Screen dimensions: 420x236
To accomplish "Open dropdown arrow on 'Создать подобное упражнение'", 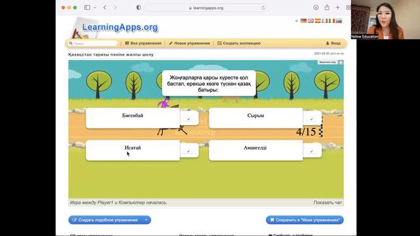I will (146, 220).
